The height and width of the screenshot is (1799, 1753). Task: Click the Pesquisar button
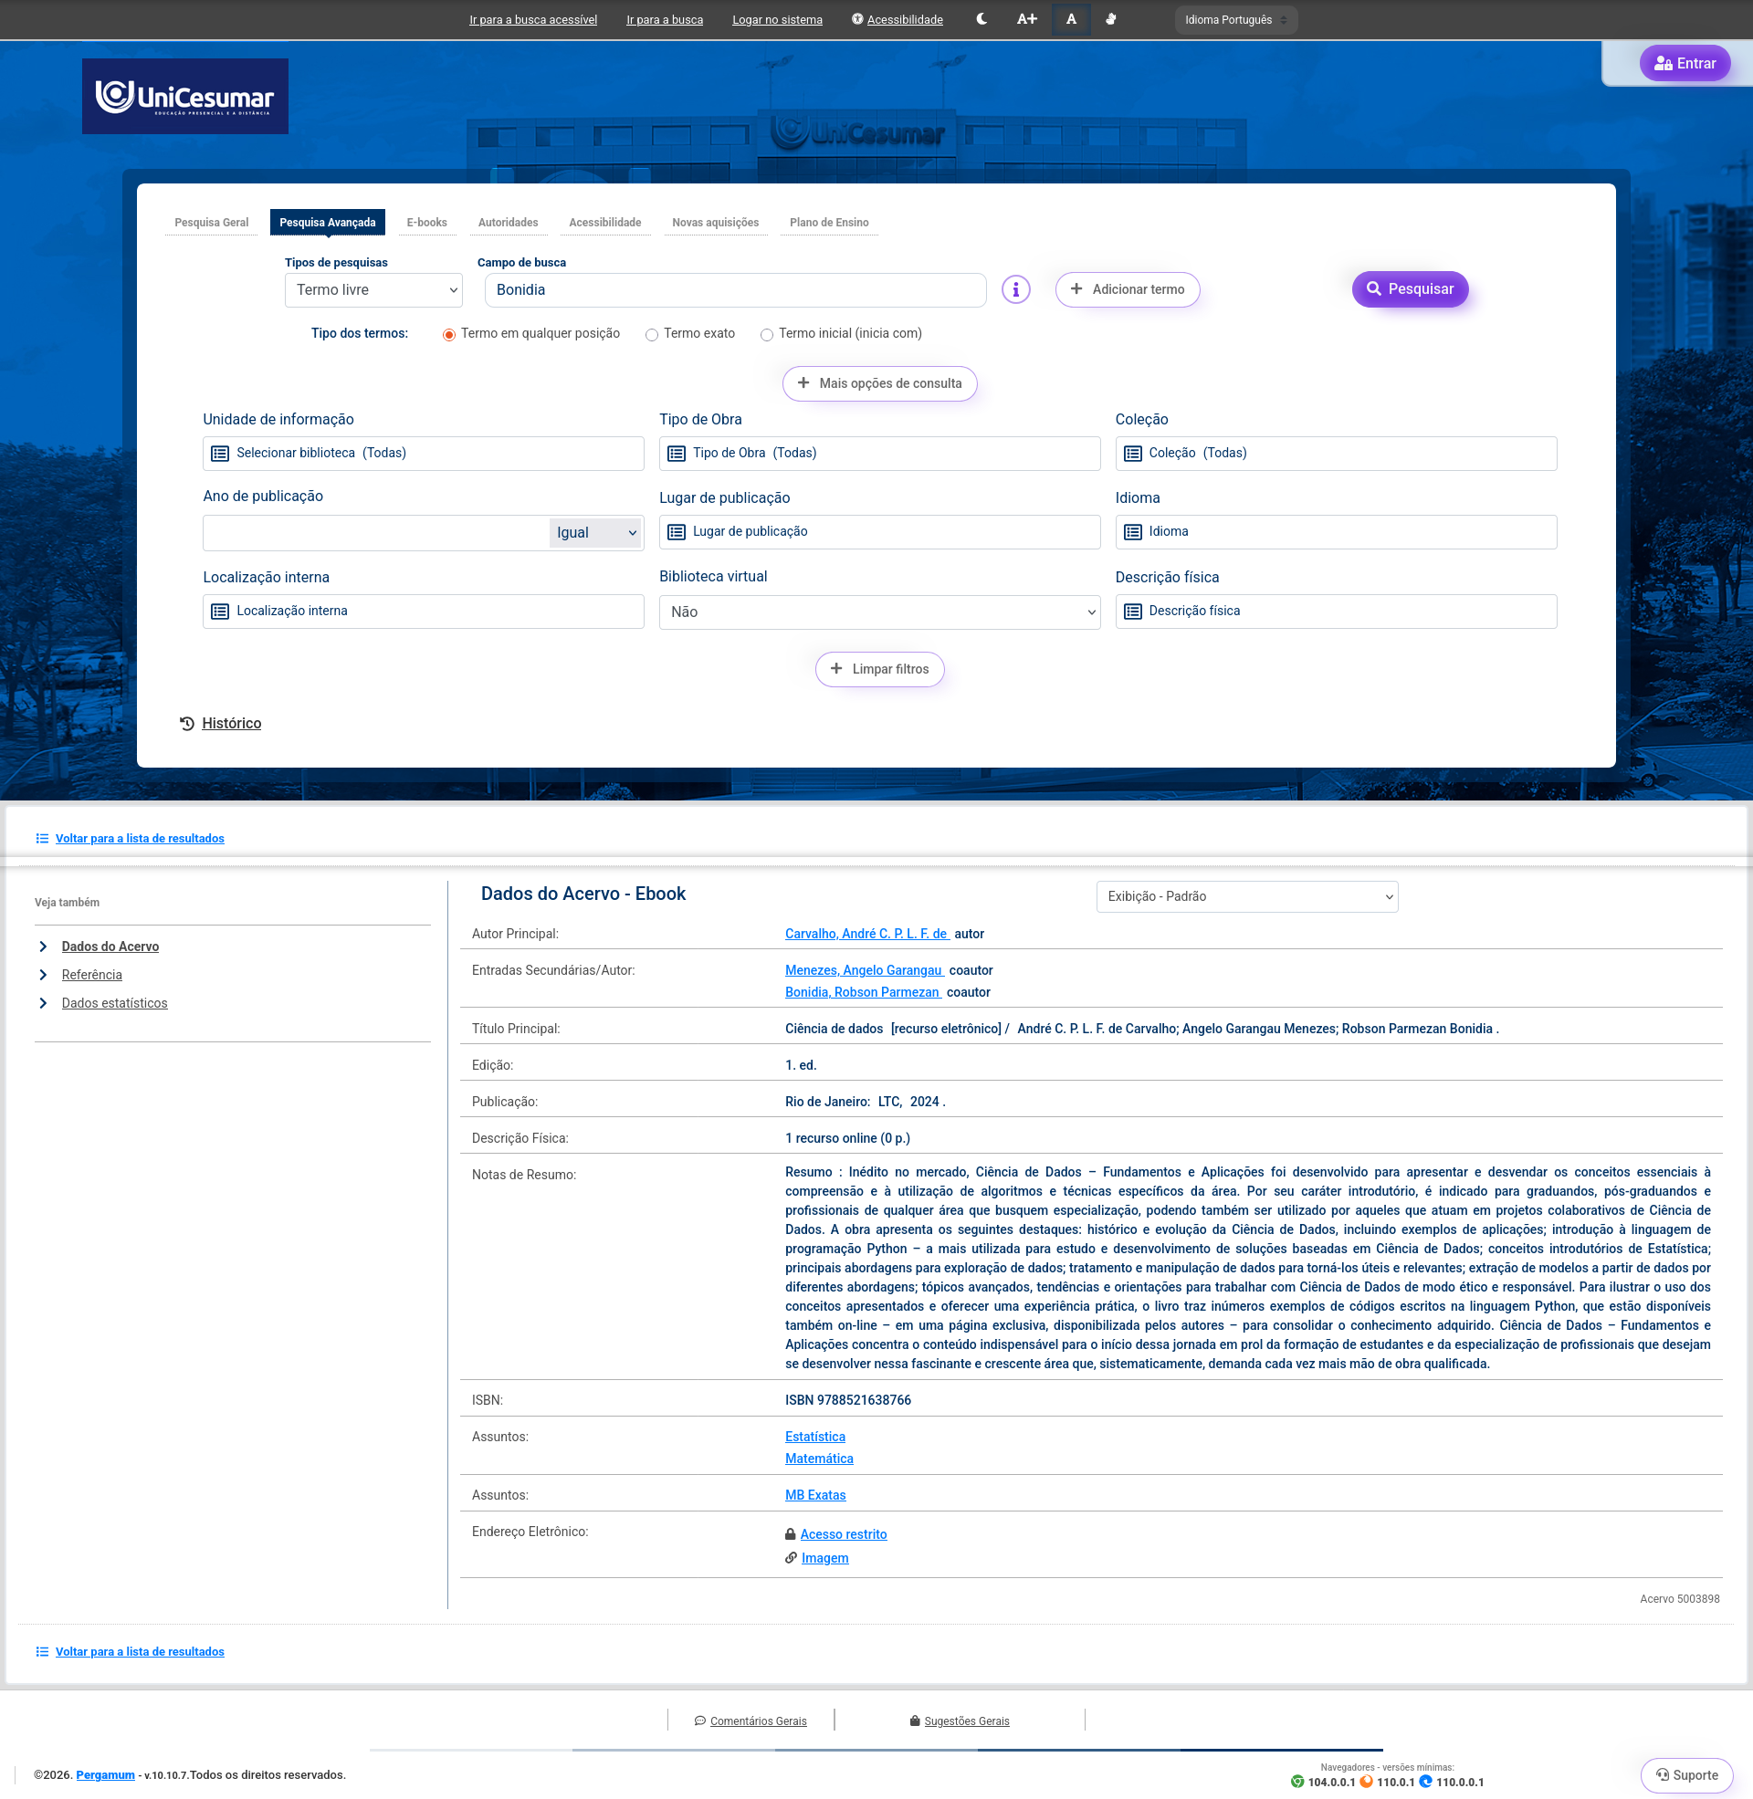click(x=1410, y=289)
